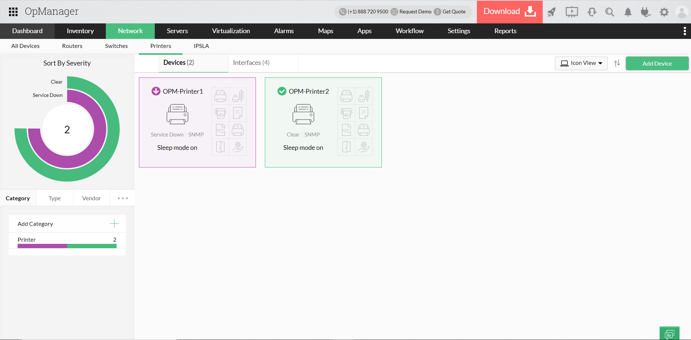Click OPM-Printer1 printer-with-checkmark status icon
691x340 pixels.
220,96
